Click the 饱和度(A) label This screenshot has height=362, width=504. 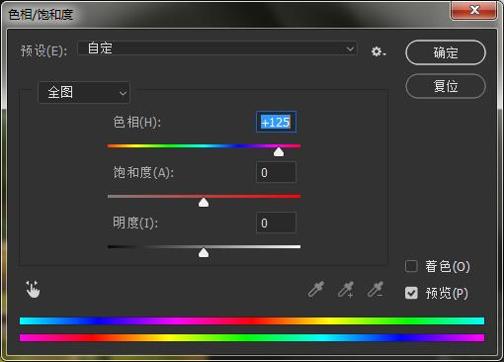143,172
